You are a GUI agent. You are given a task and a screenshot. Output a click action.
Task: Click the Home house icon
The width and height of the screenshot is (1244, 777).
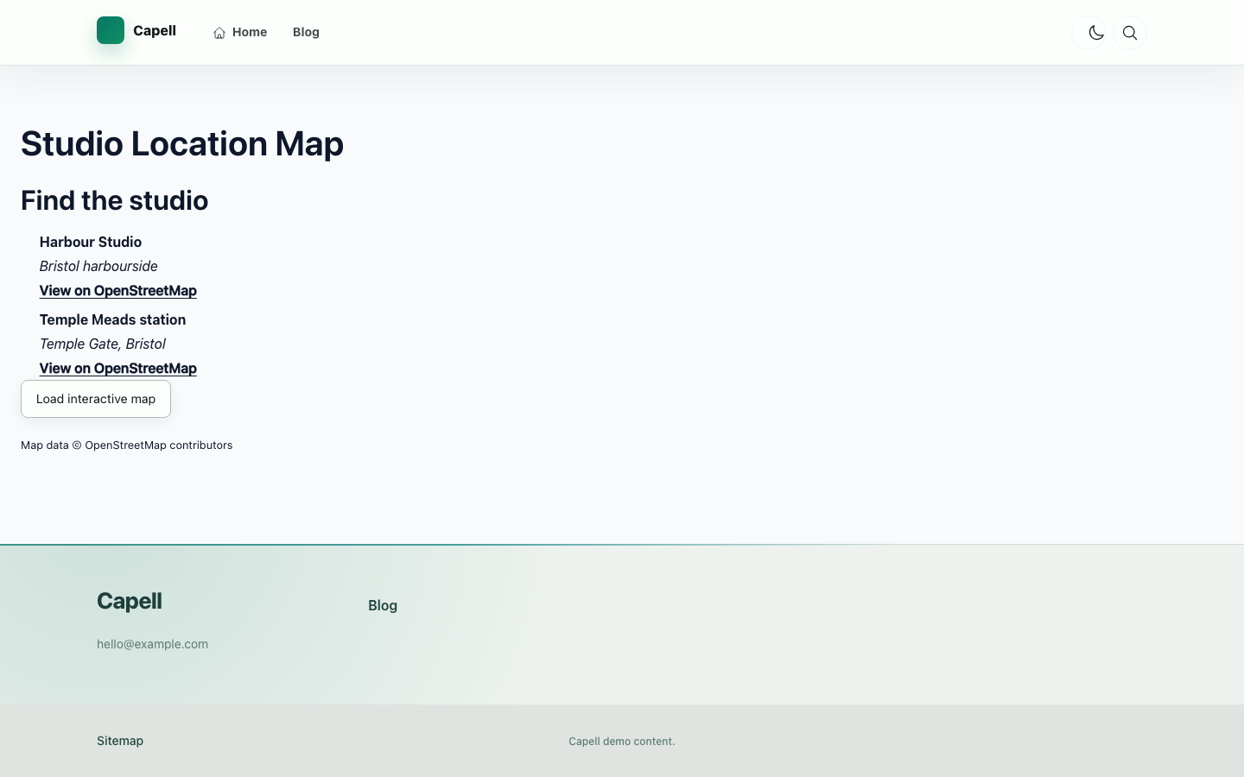[x=219, y=33]
